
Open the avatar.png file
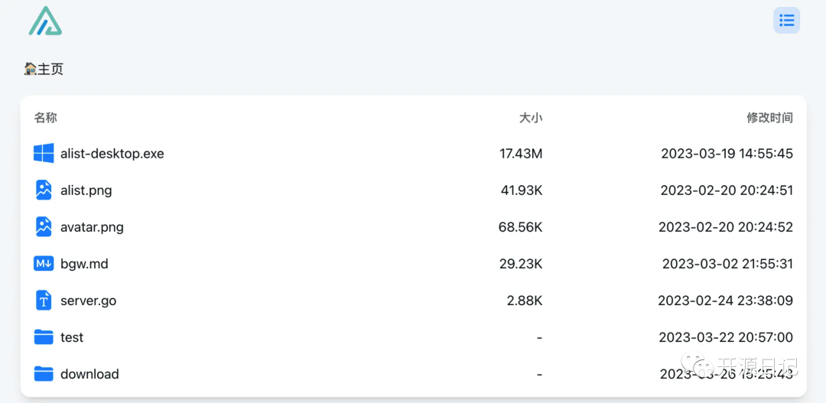[92, 227]
